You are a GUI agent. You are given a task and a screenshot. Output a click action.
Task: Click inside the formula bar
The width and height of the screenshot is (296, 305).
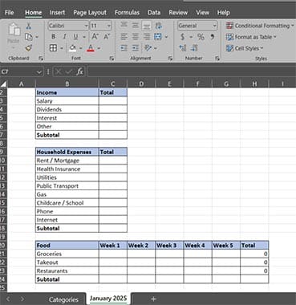point(191,71)
